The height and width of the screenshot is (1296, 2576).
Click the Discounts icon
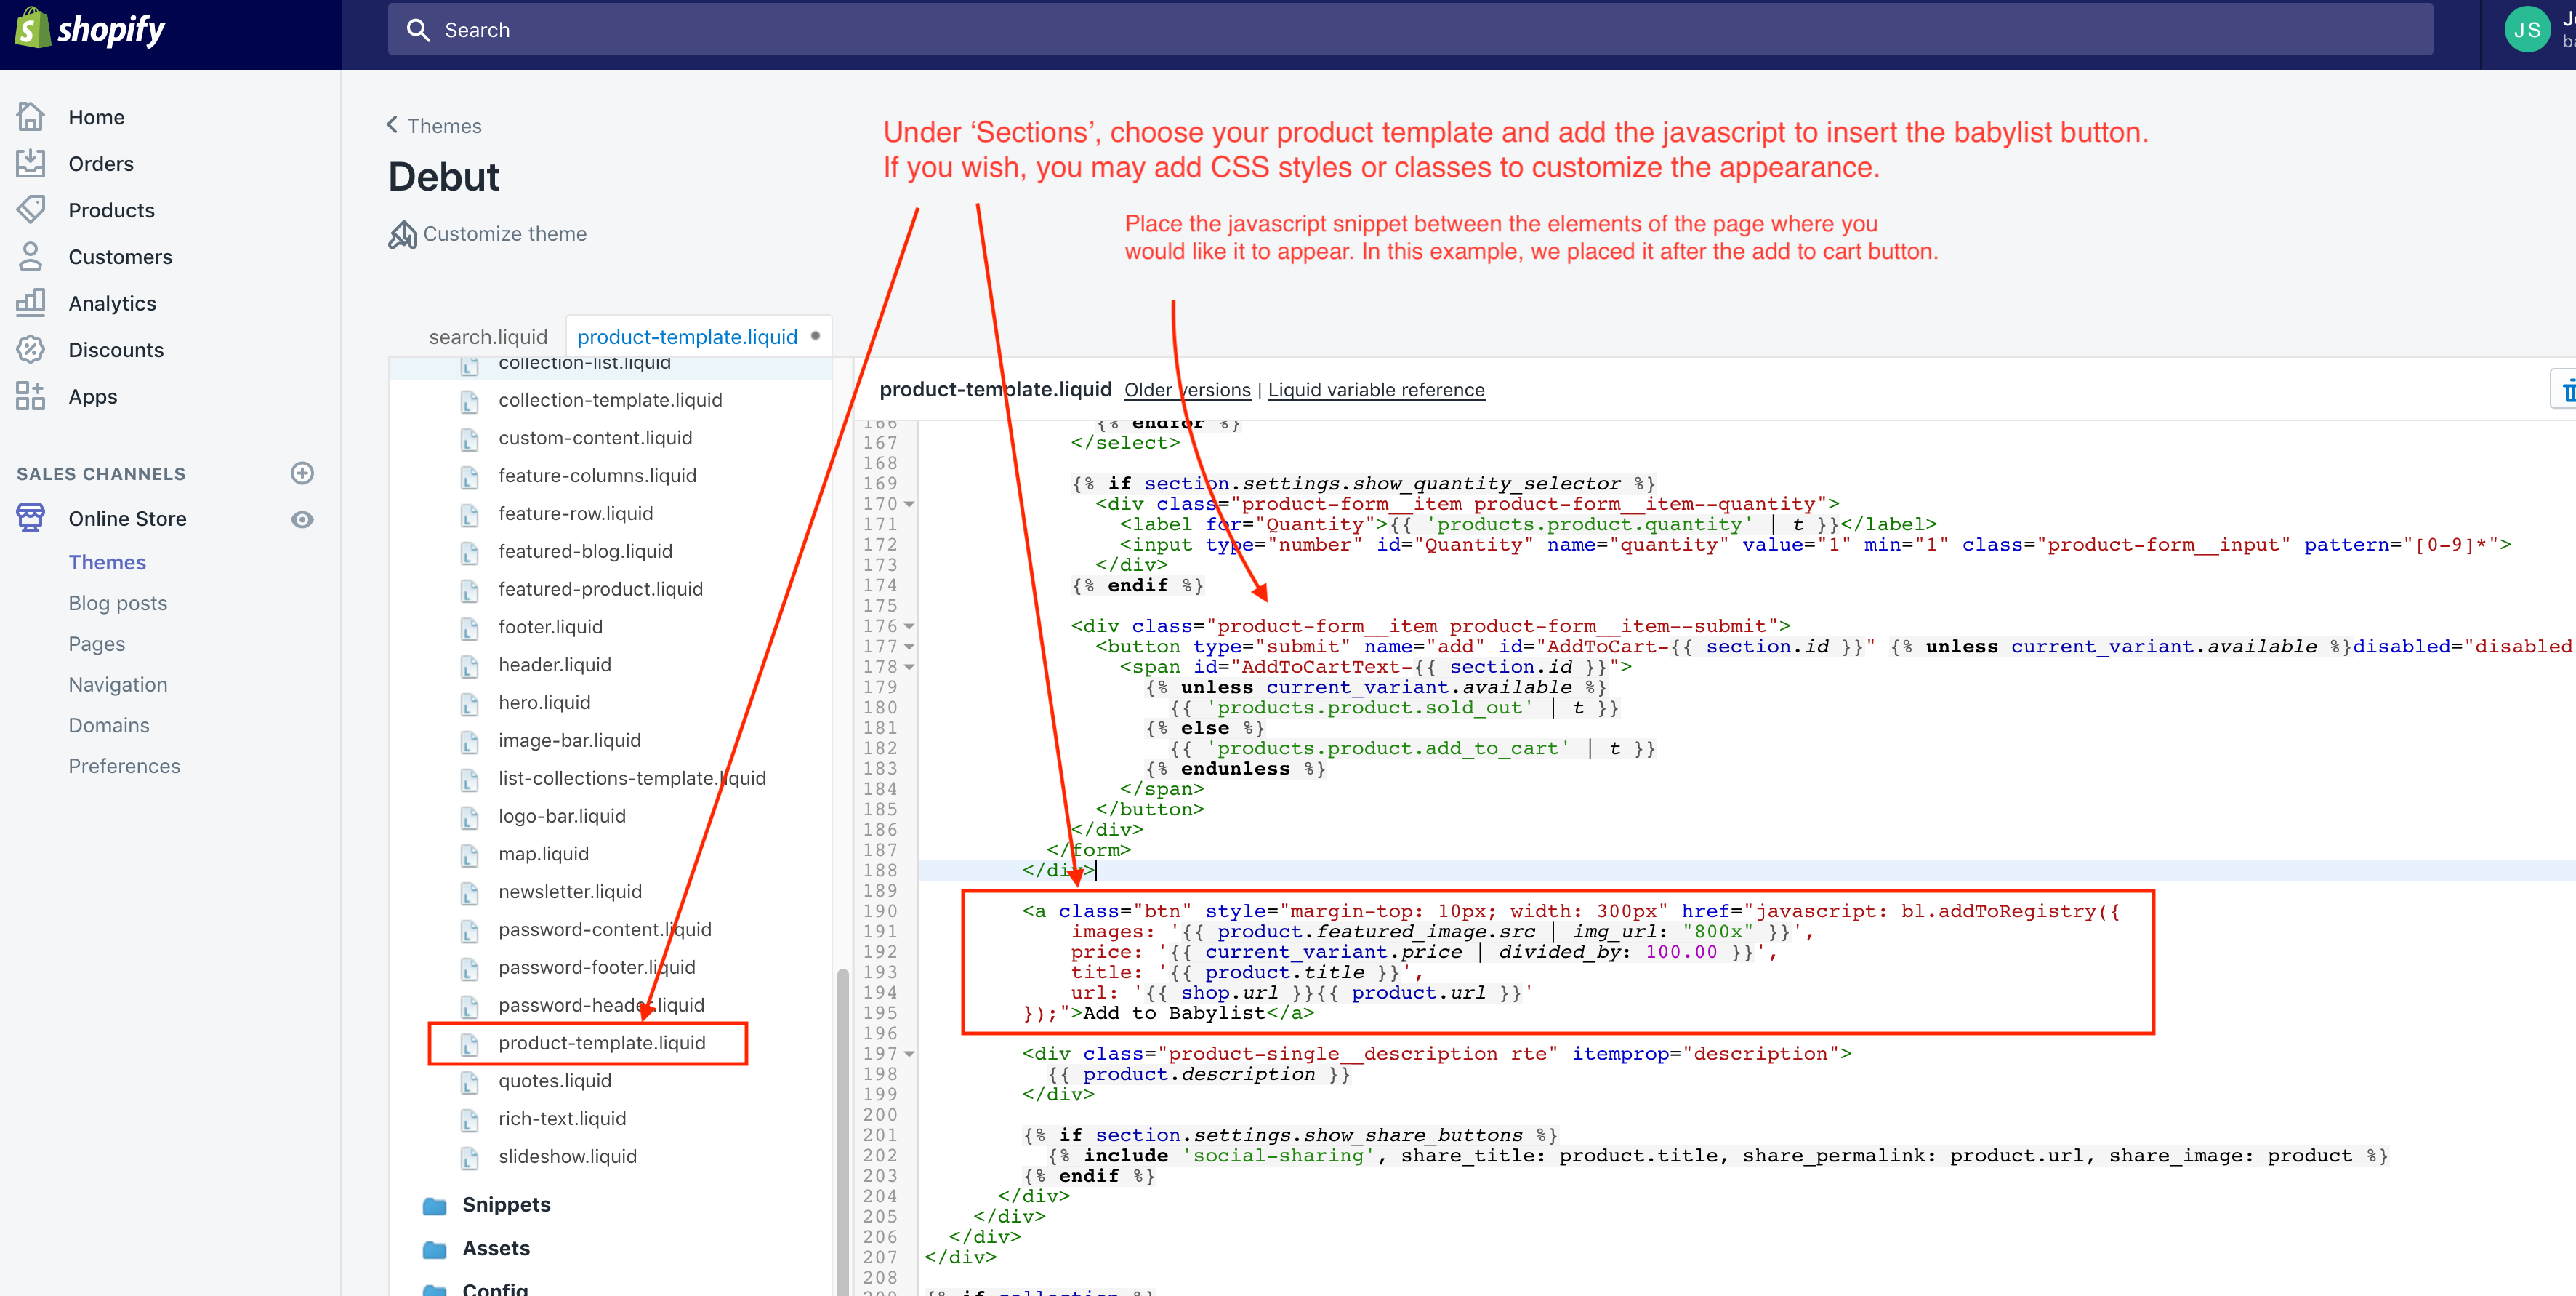(31, 349)
